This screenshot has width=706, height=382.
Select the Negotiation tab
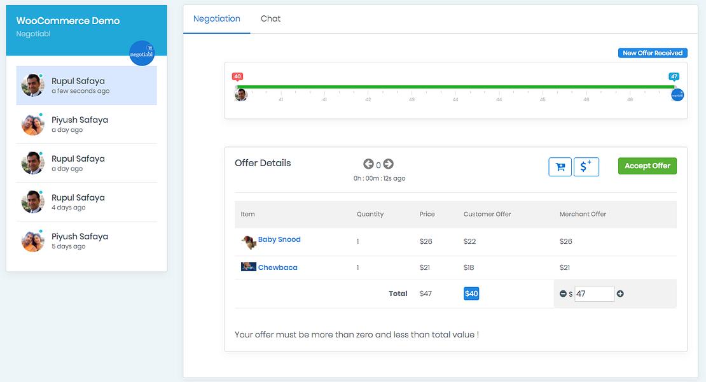pos(217,18)
